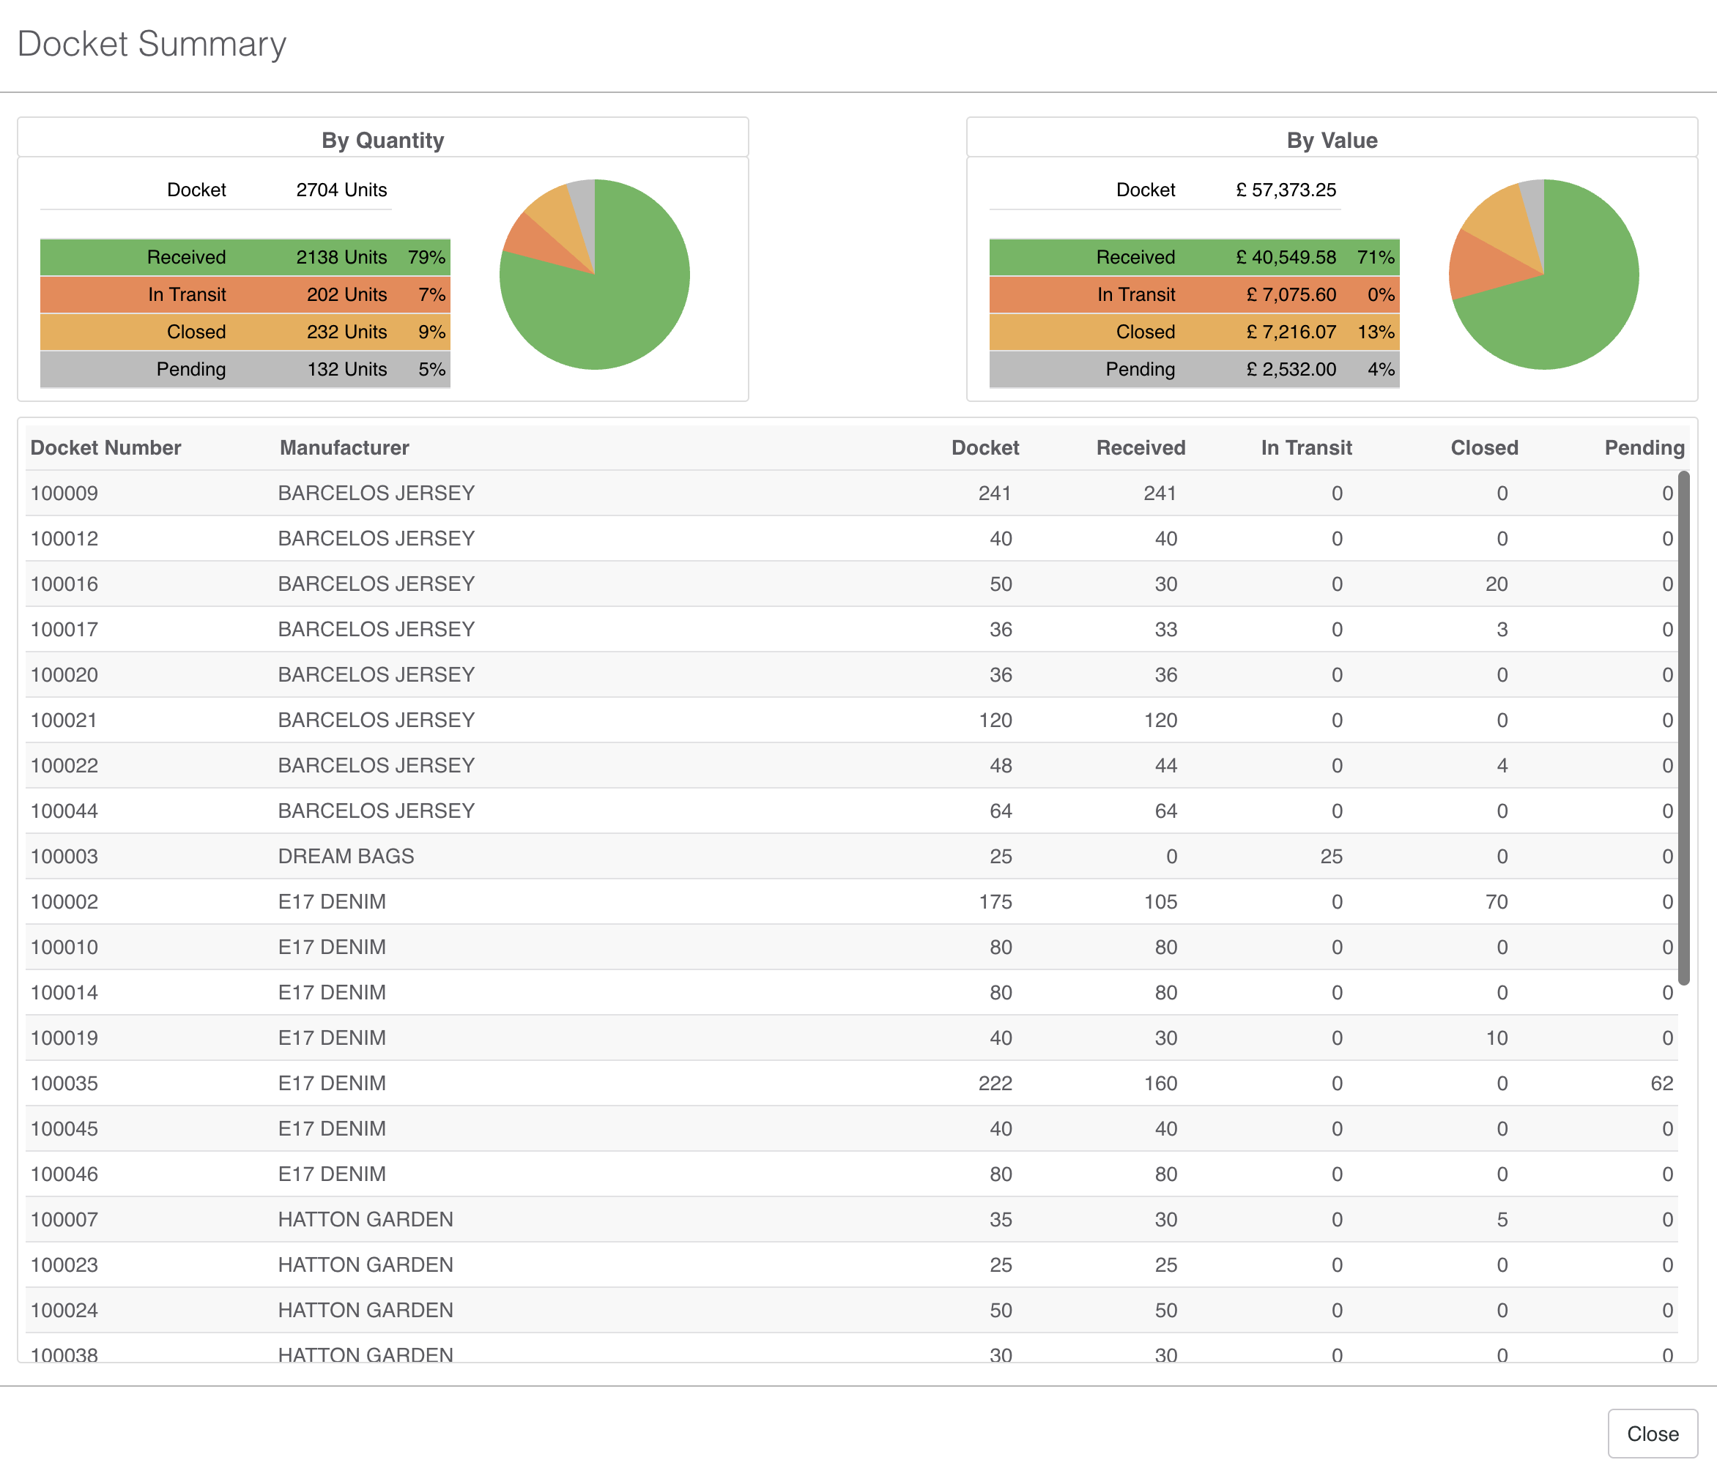Click the Manufacturer column header
Screen dimensions: 1717x1479
pyautogui.click(x=344, y=448)
